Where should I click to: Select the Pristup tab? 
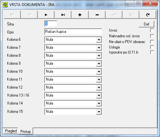point(25,131)
